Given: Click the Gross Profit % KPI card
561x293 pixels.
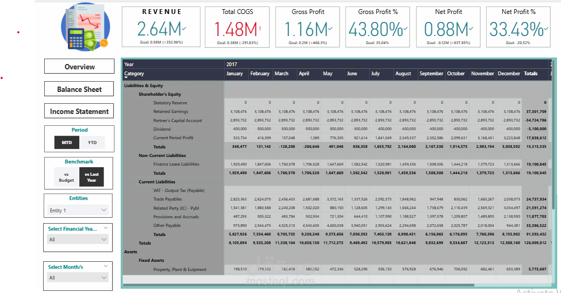Looking at the screenshot, I should coord(378,27).
